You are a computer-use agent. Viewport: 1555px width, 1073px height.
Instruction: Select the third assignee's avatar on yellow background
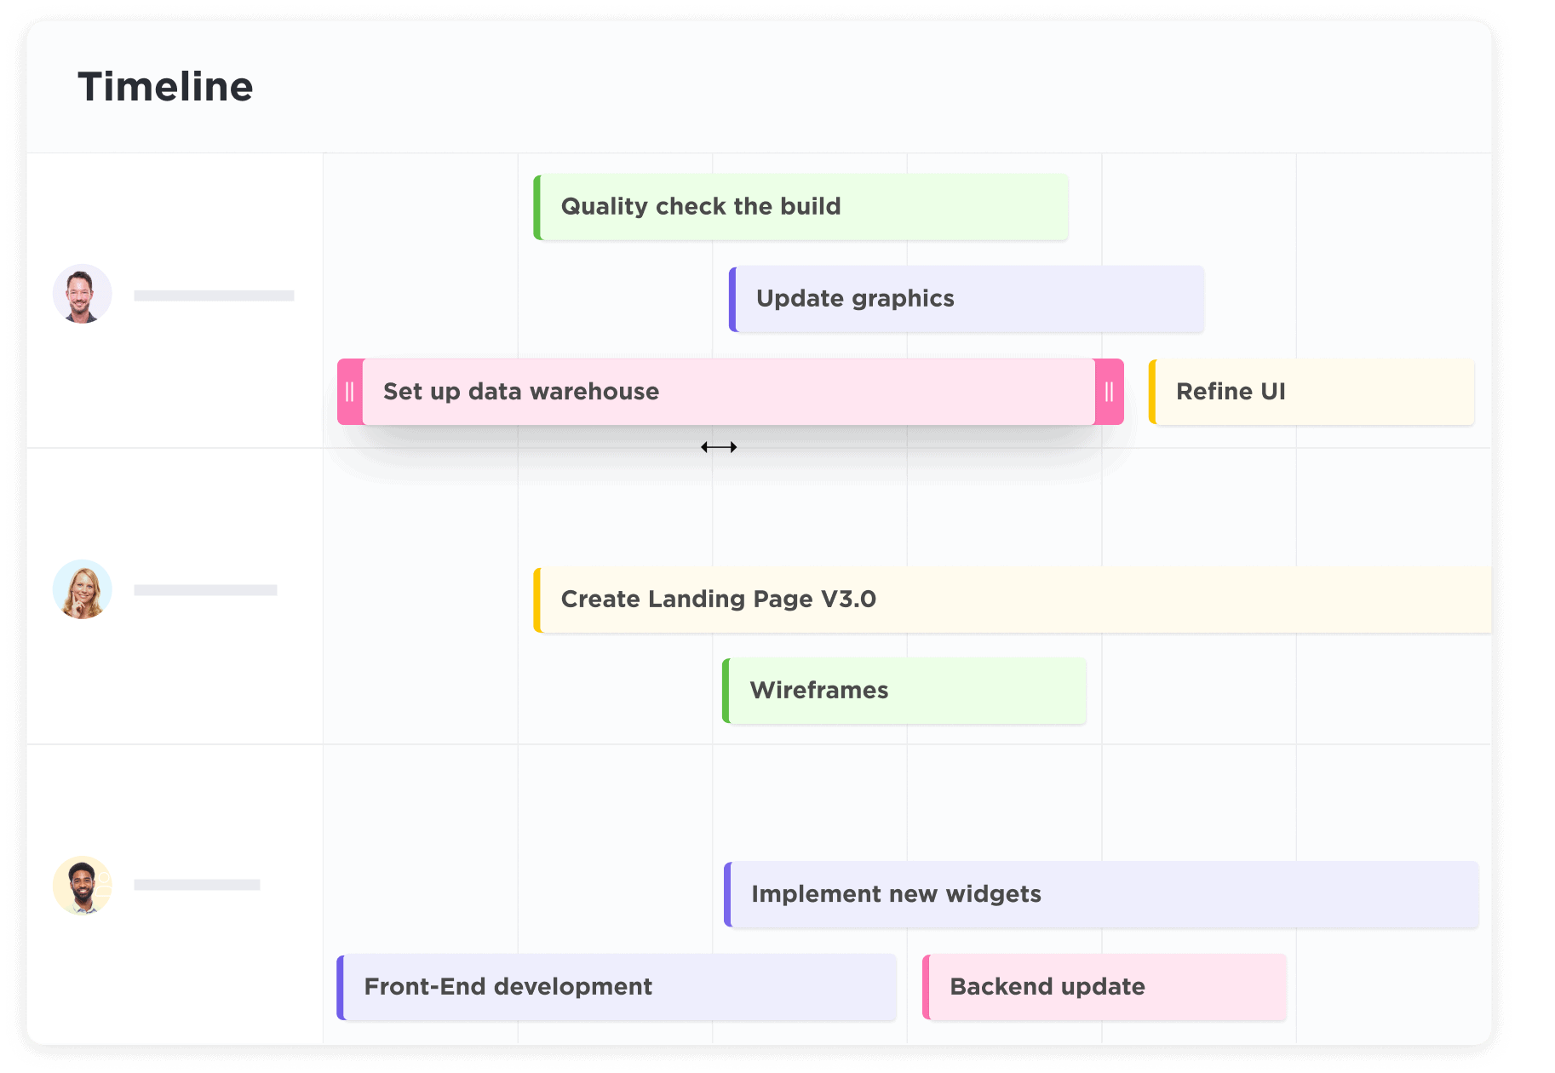pyautogui.click(x=83, y=885)
